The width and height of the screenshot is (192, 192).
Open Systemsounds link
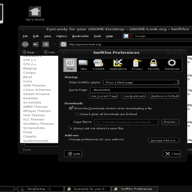36,141
